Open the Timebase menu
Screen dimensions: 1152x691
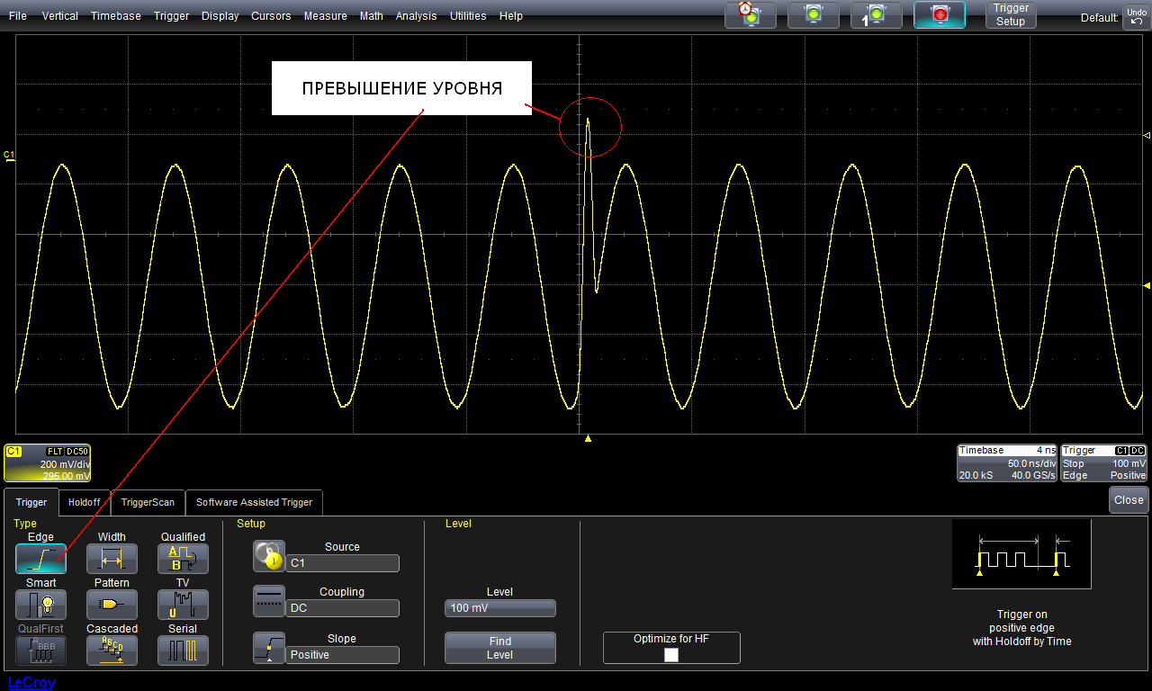click(x=115, y=15)
